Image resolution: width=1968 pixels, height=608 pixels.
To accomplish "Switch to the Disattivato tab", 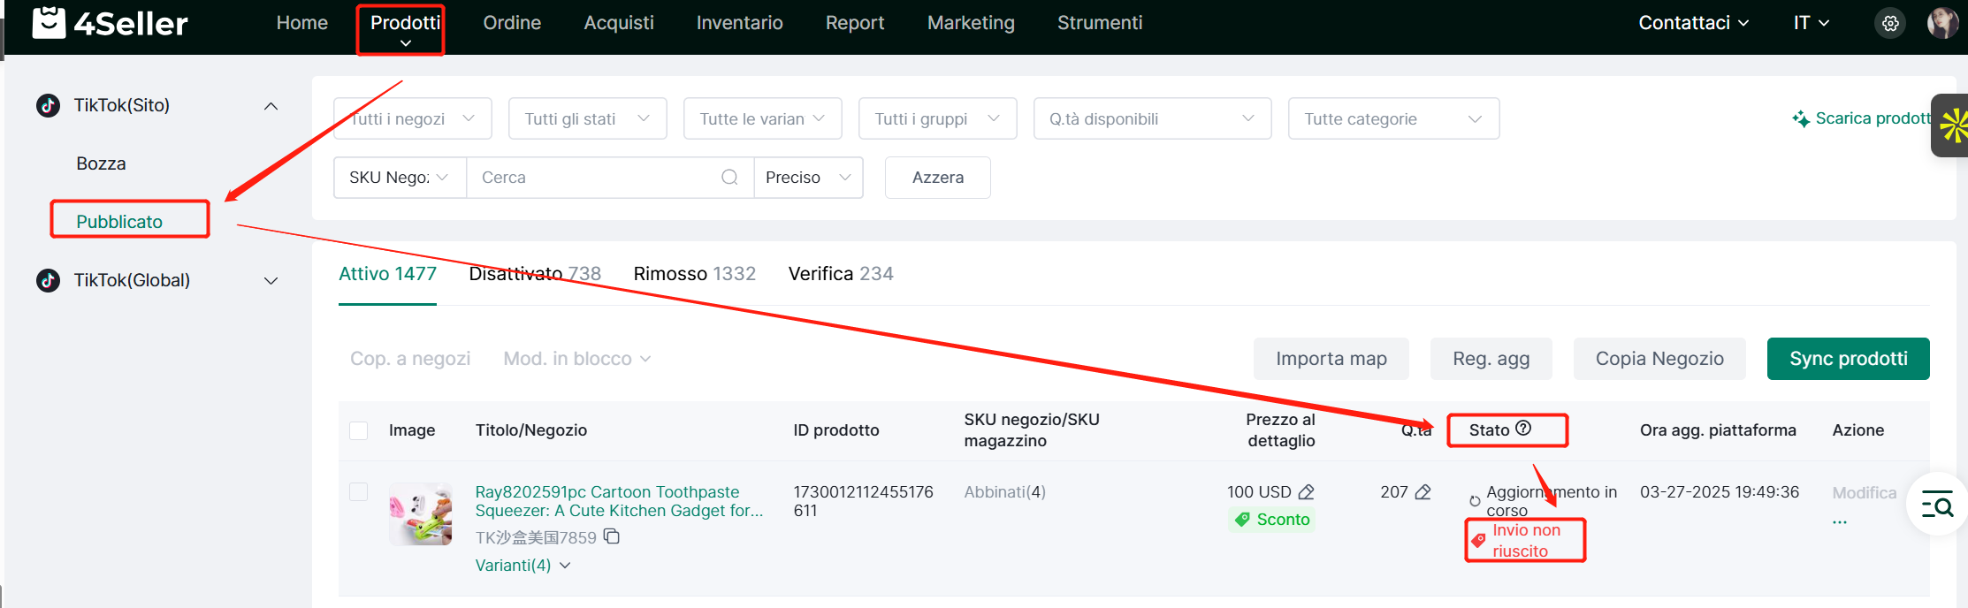I will (x=534, y=274).
